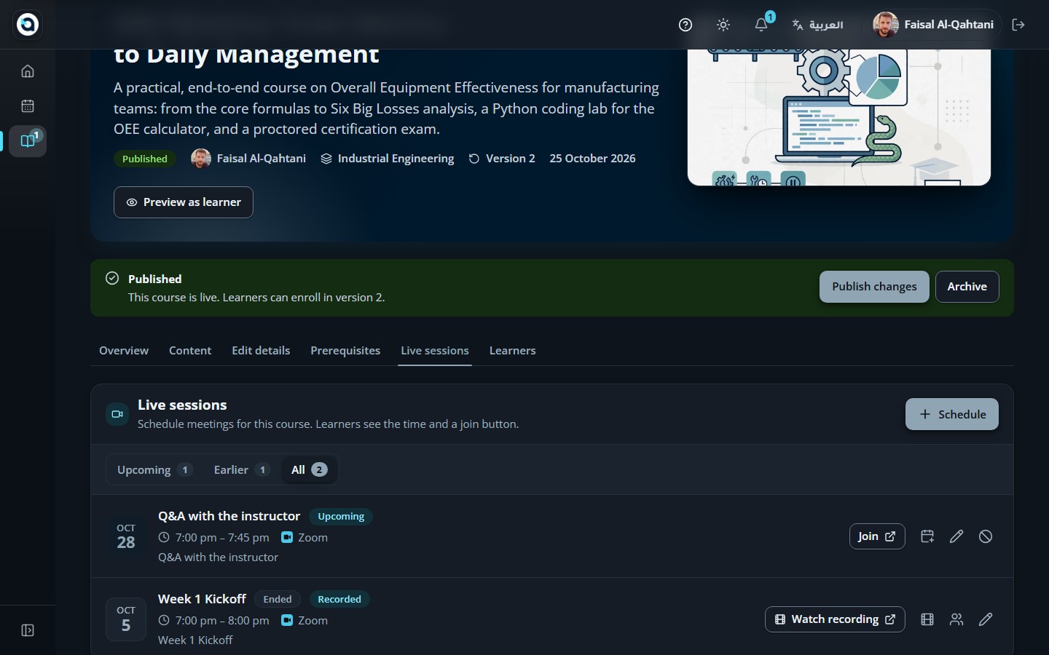Image resolution: width=1049 pixels, height=655 pixels.
Task: Click Preview as learner
Action: pyautogui.click(x=184, y=202)
